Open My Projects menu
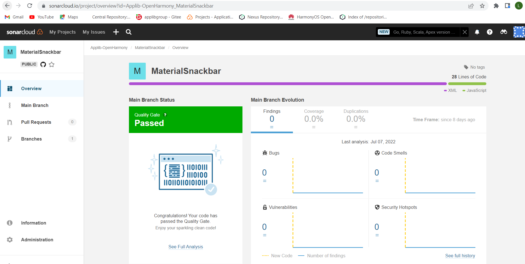 click(63, 32)
